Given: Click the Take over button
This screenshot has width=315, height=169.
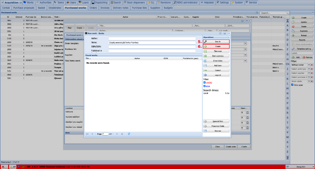Looking at the screenshot, I should 216,51.
